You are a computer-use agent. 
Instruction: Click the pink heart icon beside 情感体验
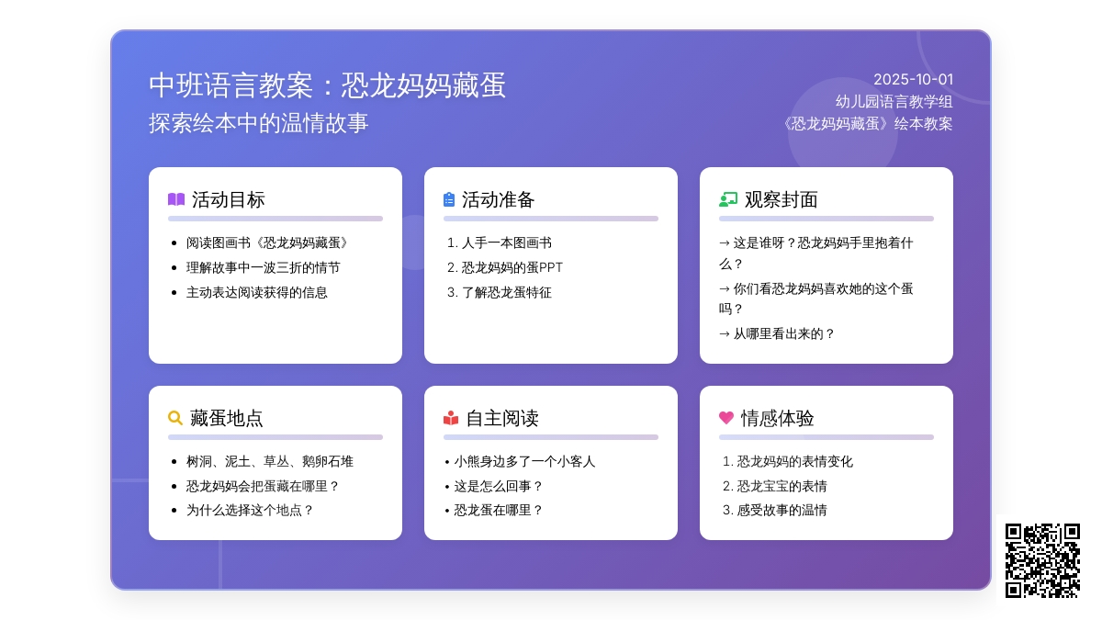[x=726, y=418]
